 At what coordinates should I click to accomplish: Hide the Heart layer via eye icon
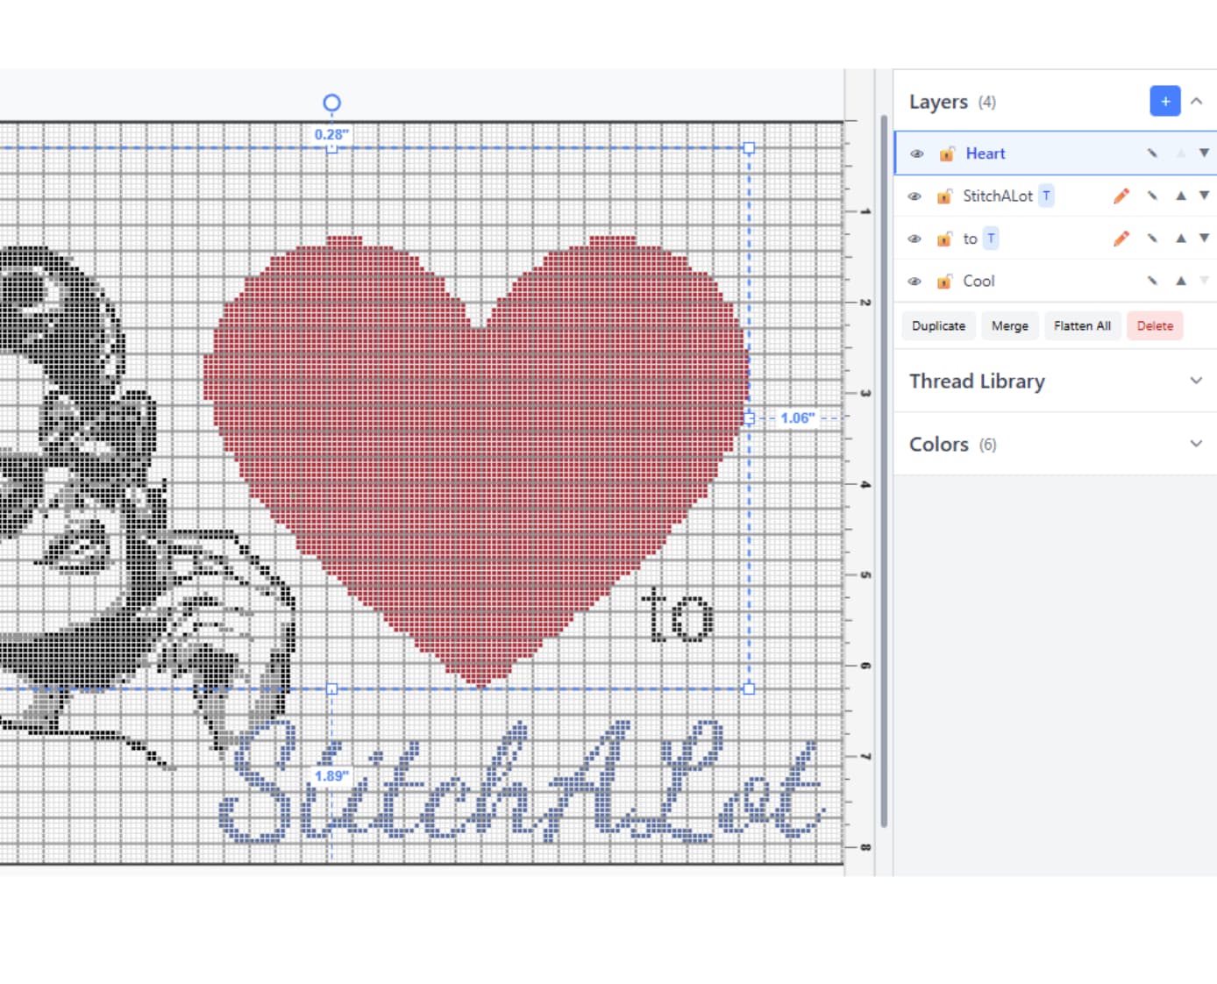917,154
